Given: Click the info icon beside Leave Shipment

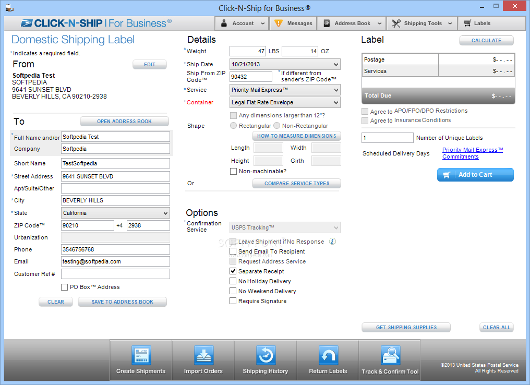Looking at the screenshot, I should pos(333,242).
